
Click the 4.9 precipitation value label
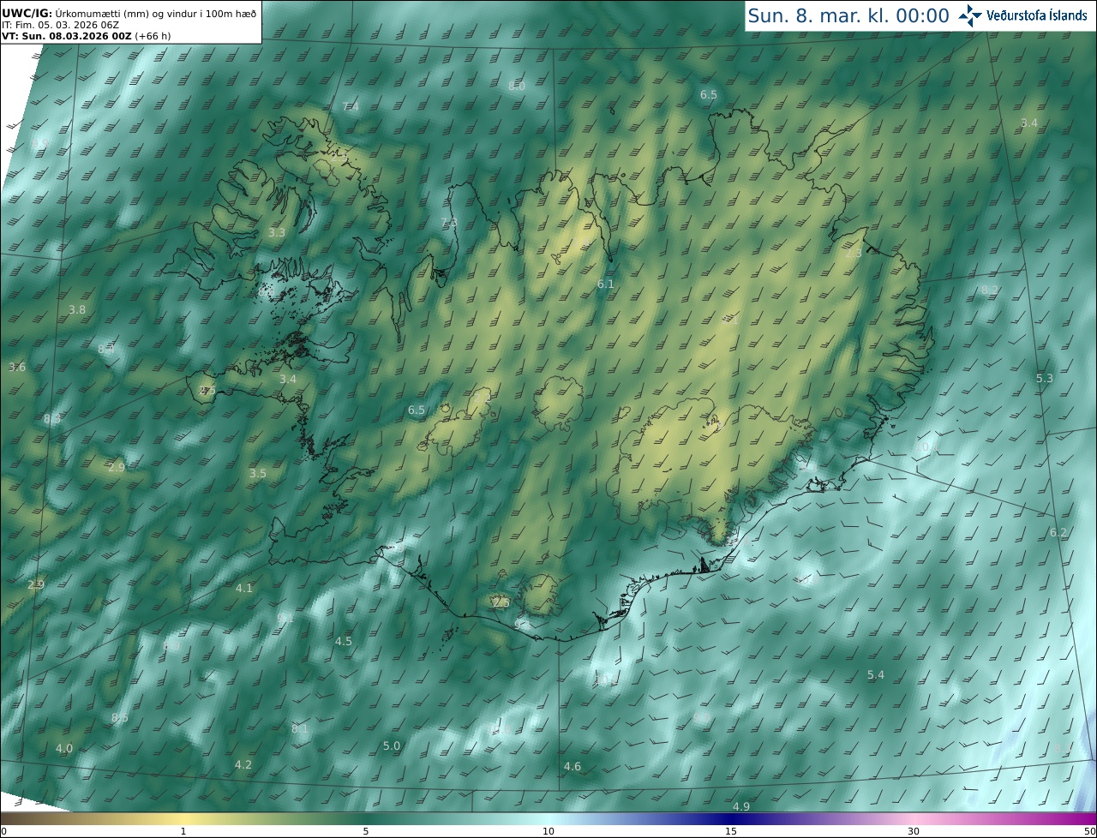741,806
